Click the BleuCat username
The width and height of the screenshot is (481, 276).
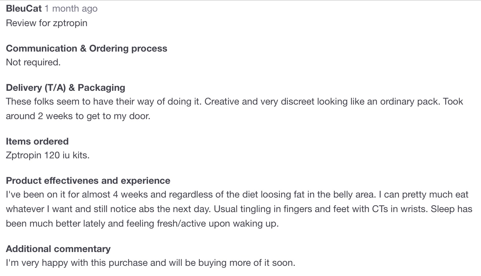24,8
